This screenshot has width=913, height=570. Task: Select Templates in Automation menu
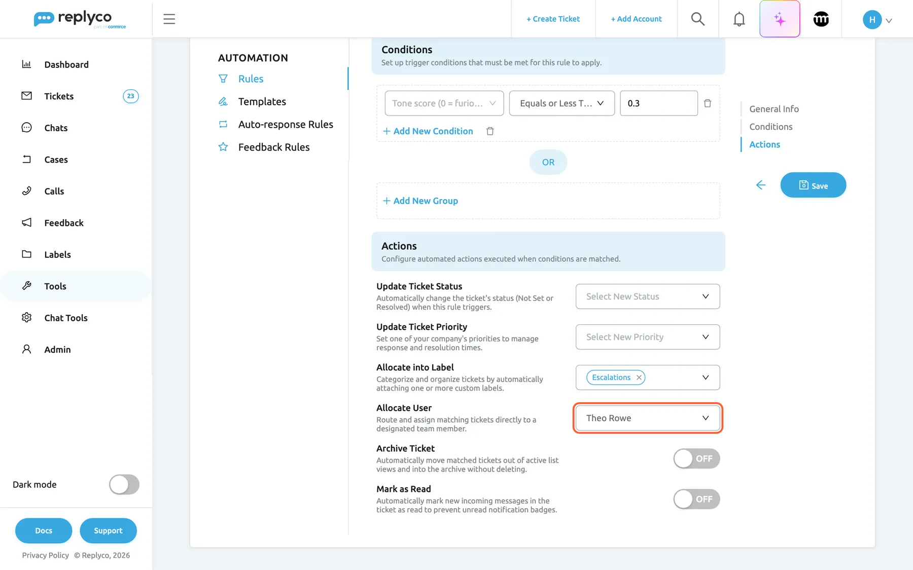point(262,101)
